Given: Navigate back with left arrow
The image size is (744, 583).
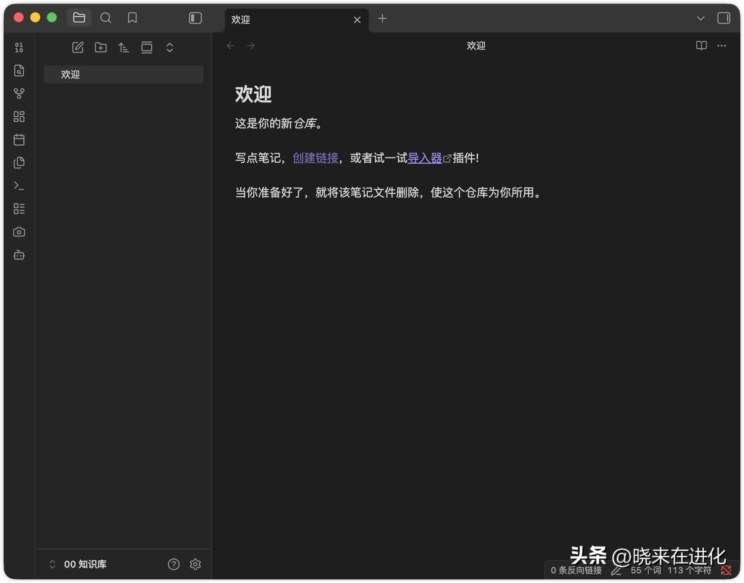Looking at the screenshot, I should pyautogui.click(x=231, y=46).
